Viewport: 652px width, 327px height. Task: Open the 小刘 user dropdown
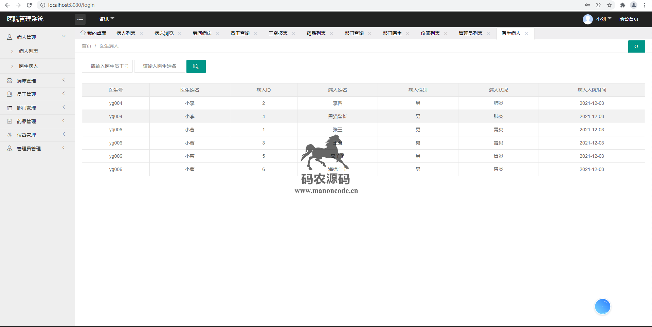coord(603,19)
